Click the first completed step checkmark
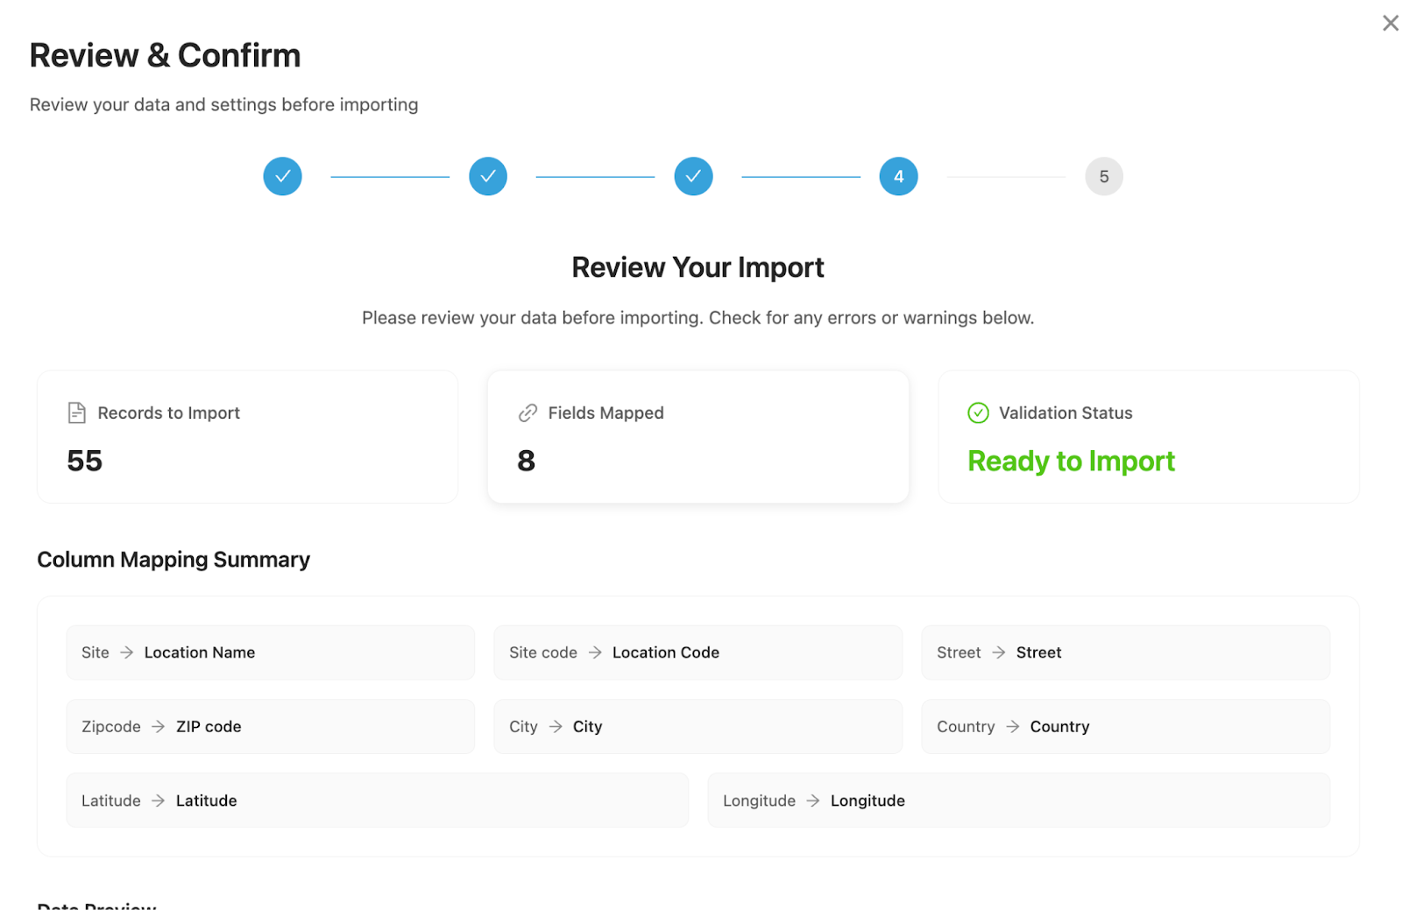 click(x=282, y=177)
